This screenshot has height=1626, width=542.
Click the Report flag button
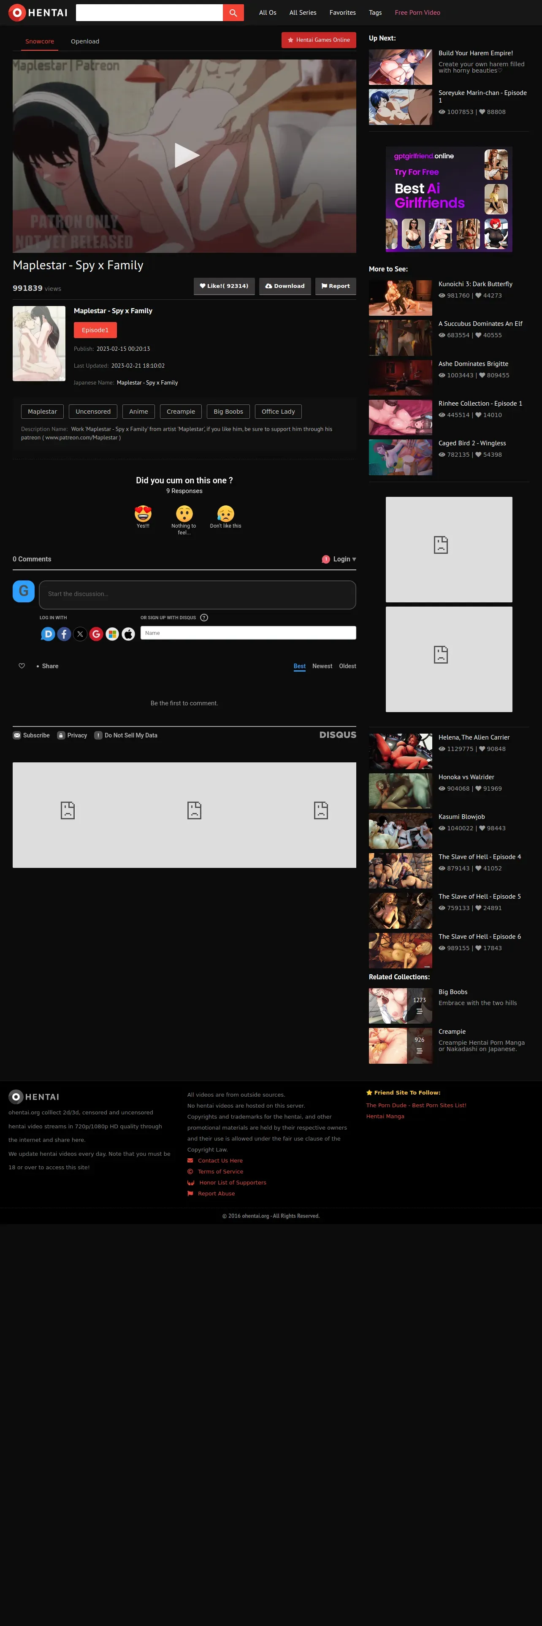click(x=336, y=286)
